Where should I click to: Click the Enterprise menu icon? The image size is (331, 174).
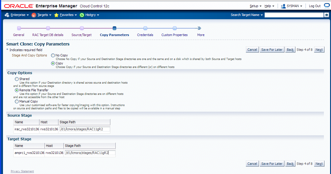pos(7,15)
